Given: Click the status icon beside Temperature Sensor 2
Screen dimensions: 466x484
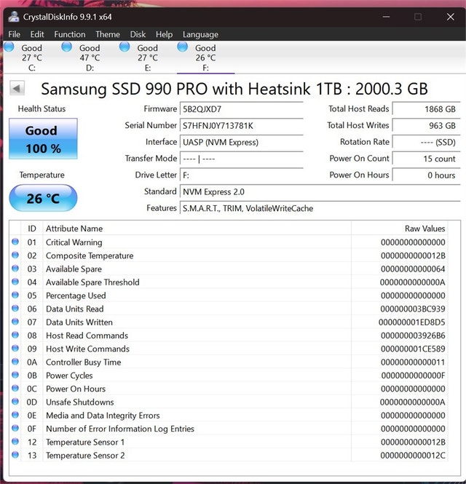Looking at the screenshot, I should click(15, 455).
